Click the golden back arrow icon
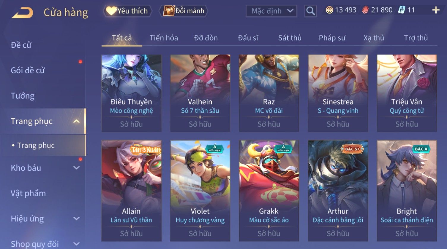Viewport: 447px width, 249px height. tap(22, 13)
